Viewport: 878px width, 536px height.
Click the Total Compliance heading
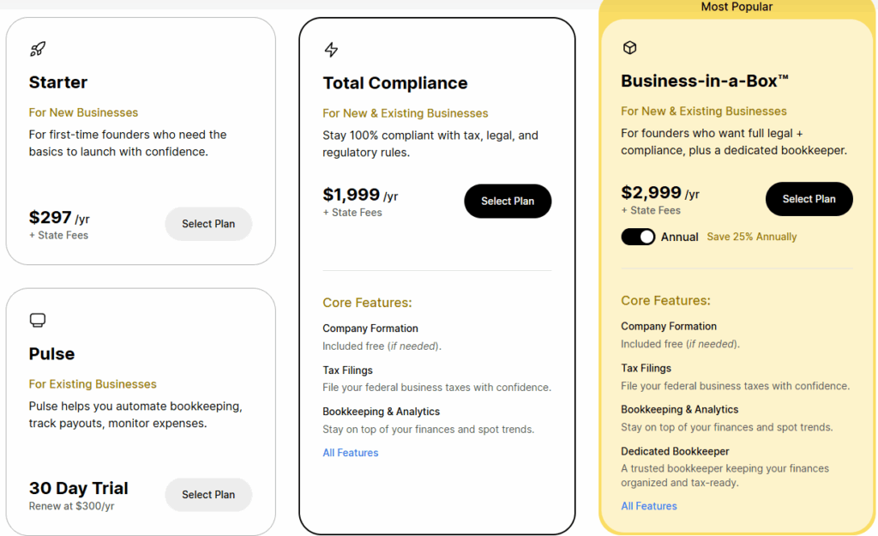pyautogui.click(x=395, y=83)
